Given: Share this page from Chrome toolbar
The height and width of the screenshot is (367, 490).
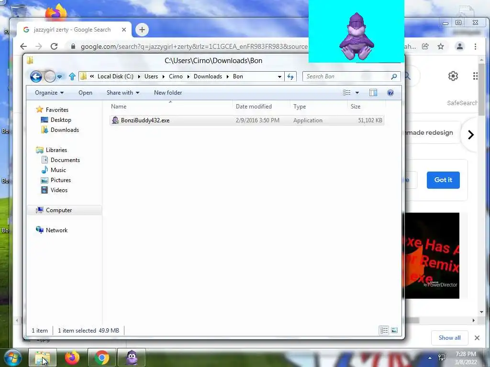Looking at the screenshot, I should [x=425, y=46].
